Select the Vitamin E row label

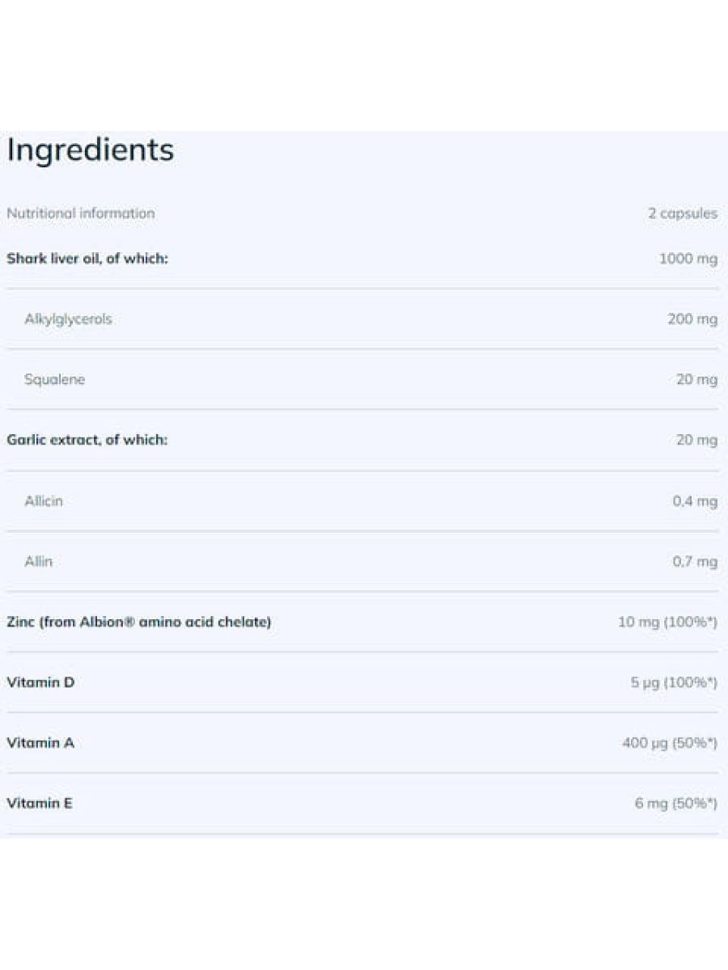pos(40,803)
